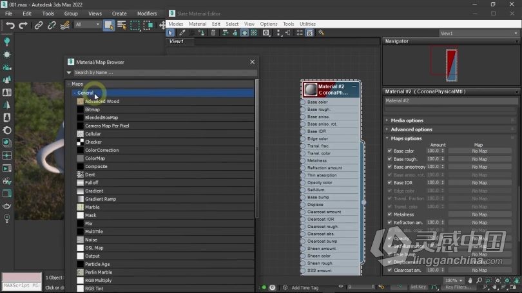Collapse the Maps options rollout

406,138
